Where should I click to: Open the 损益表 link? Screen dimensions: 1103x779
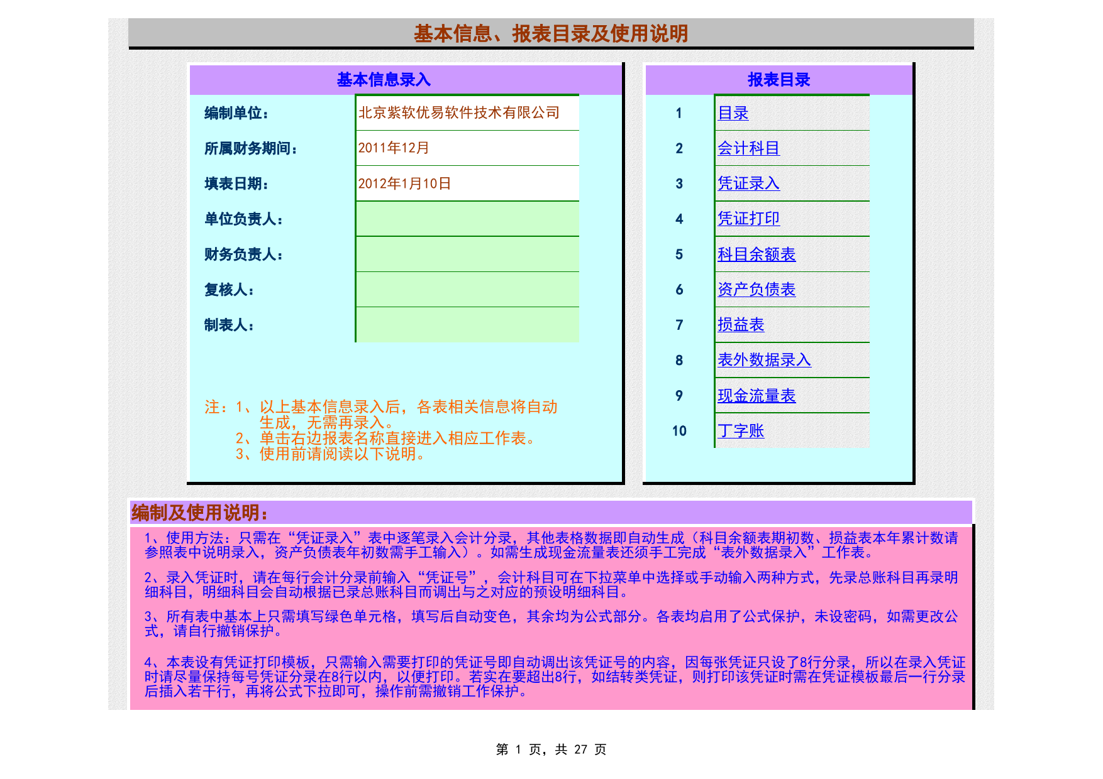click(741, 325)
